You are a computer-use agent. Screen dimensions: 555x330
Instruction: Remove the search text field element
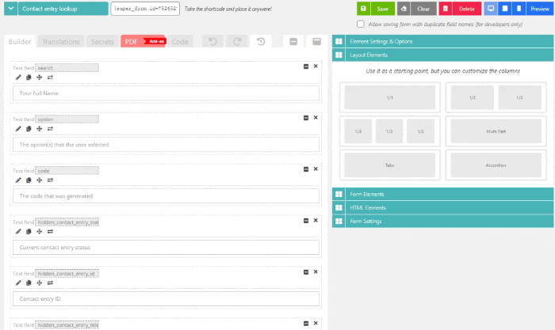[316, 66]
